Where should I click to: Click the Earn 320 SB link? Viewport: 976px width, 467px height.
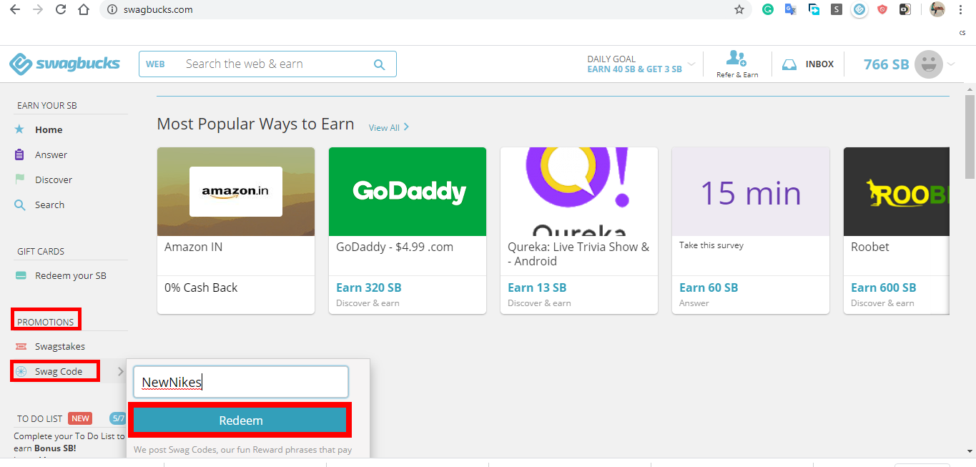[x=369, y=287]
